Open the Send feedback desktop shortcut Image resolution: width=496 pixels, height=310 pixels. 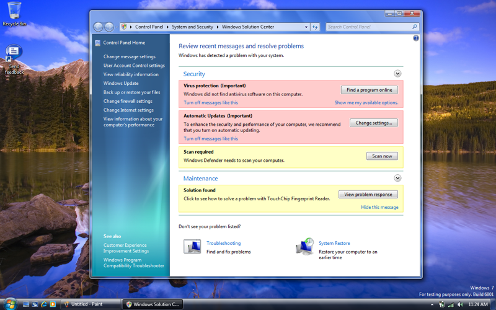coord(14,59)
